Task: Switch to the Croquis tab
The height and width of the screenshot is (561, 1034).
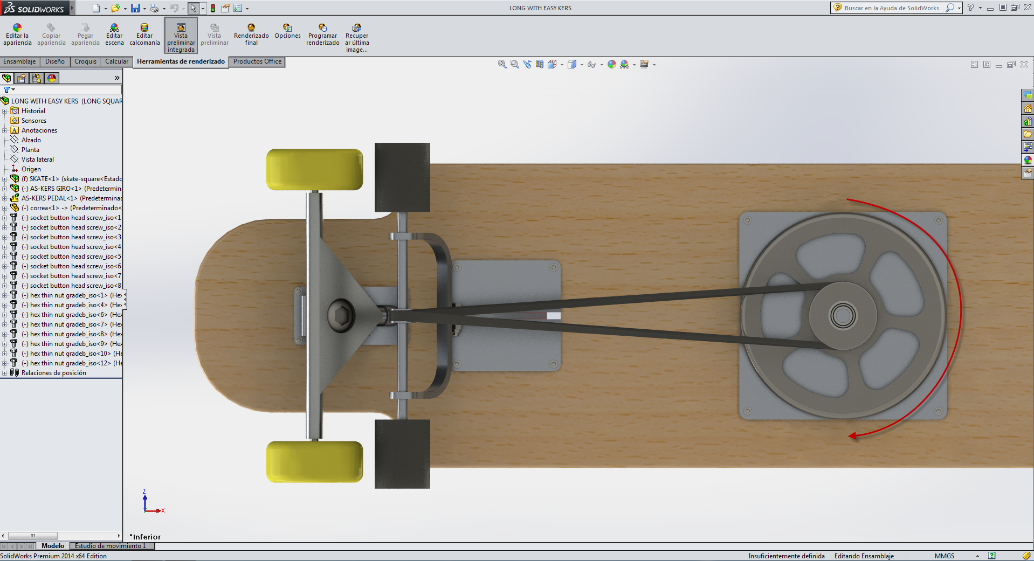Action: click(x=85, y=61)
